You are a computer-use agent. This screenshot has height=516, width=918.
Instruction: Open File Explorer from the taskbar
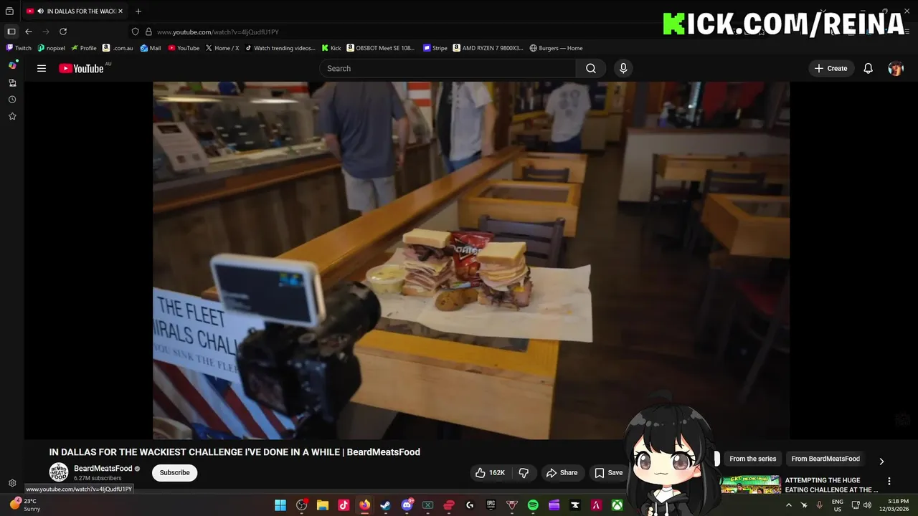[323, 505]
